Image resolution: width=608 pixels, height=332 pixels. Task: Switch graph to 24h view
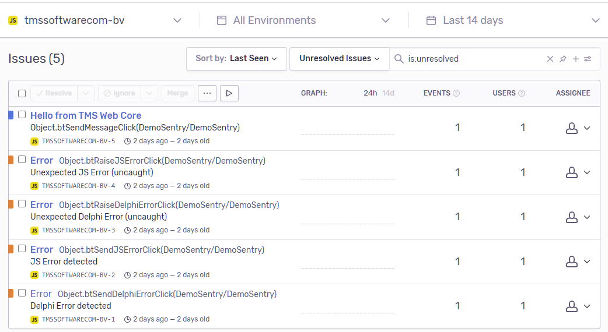click(370, 93)
